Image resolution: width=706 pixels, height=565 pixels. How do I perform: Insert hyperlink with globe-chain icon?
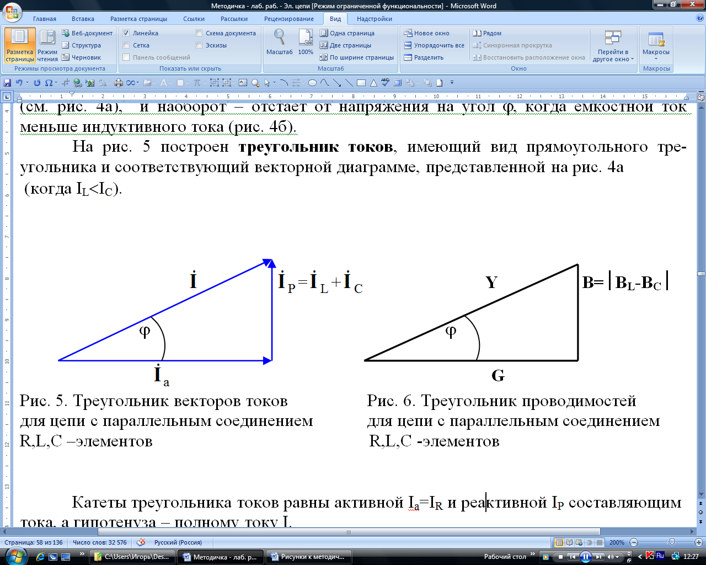pyautogui.click(x=77, y=83)
